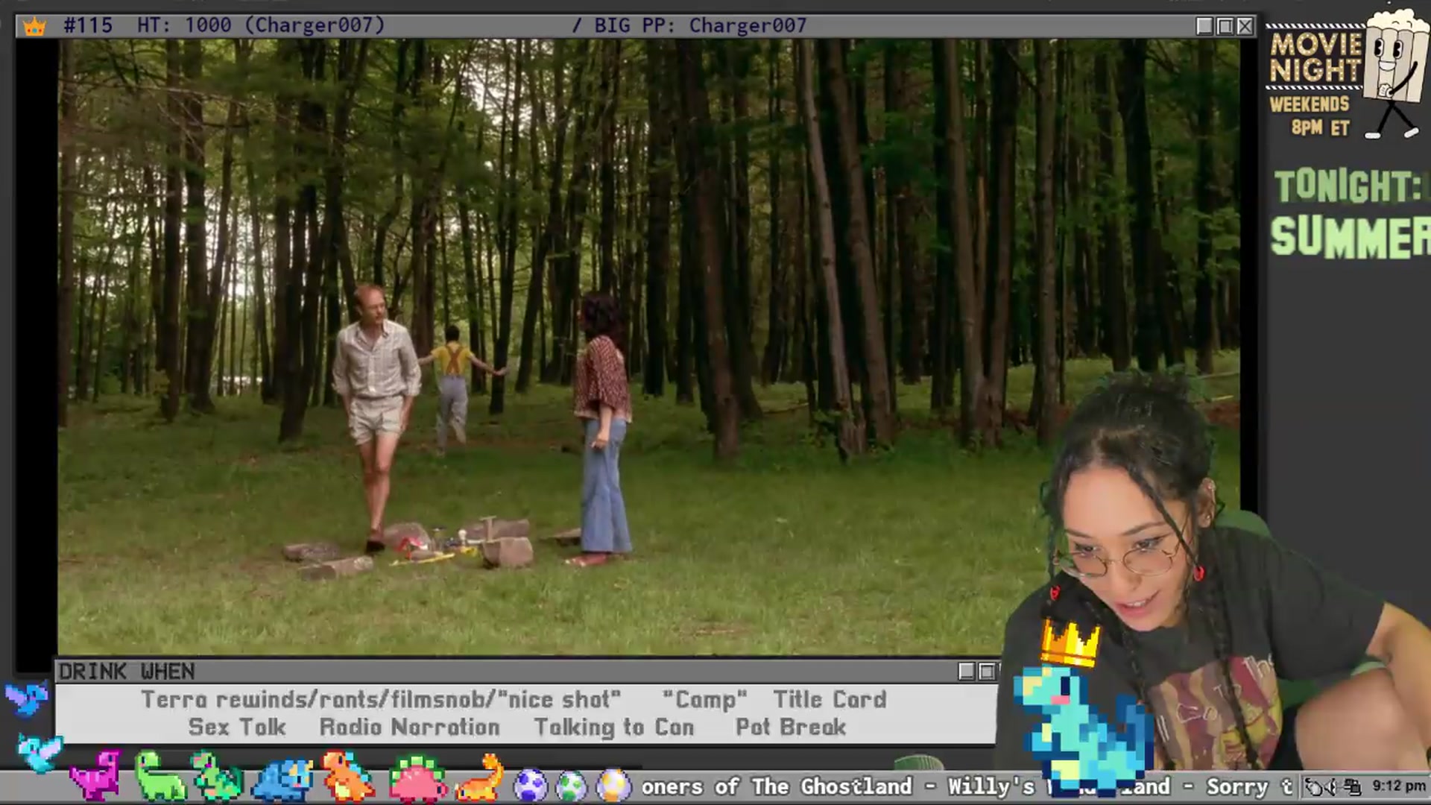Click the 'Terra rewinds/rants/filmsnob' drink rule
Viewport: 1431px width, 805px height.
click(x=318, y=699)
